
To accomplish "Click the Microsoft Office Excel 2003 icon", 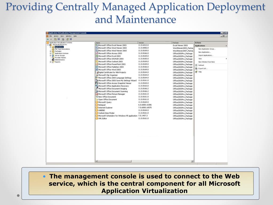I will tap(97, 56).
